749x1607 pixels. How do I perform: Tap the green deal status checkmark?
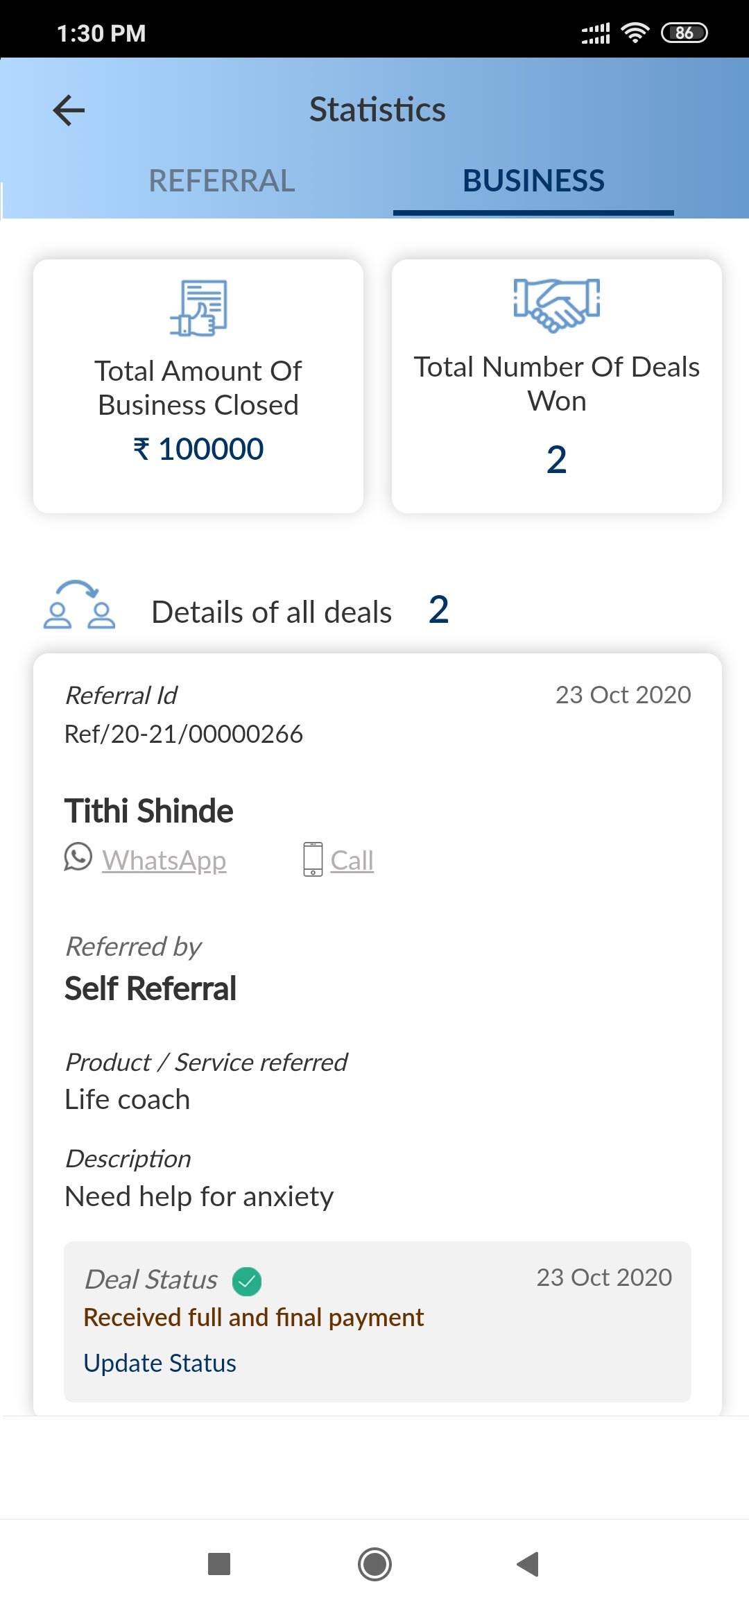point(247,1281)
